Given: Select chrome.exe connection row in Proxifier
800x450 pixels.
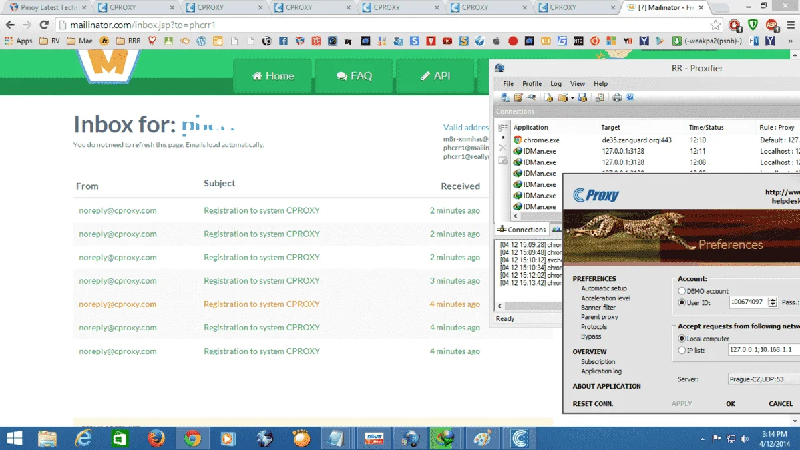Looking at the screenshot, I should [x=656, y=140].
